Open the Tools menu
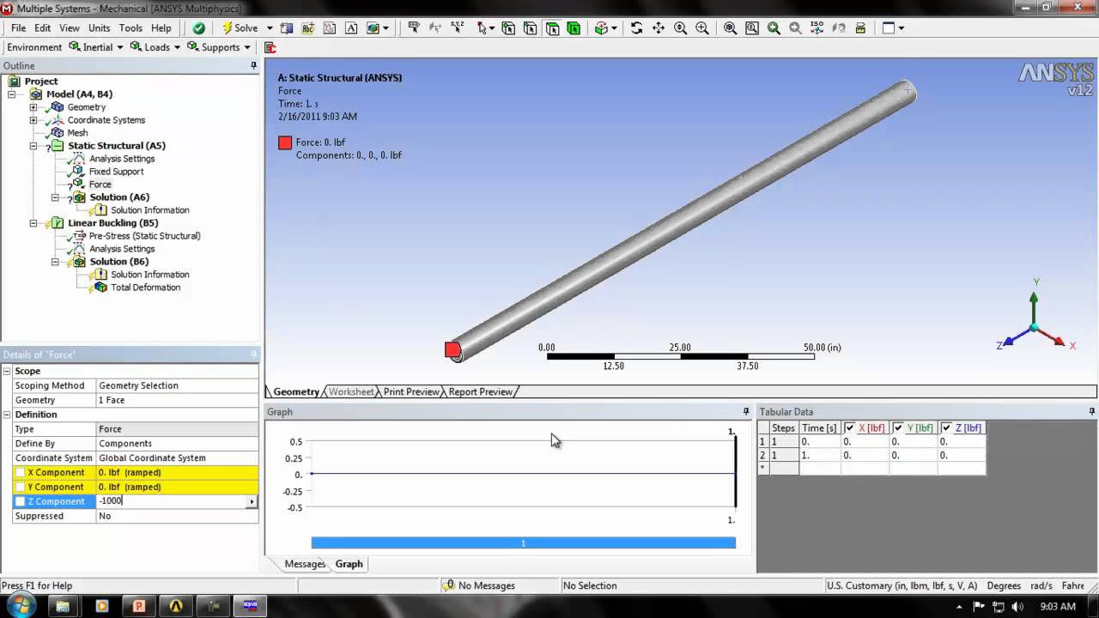The height and width of the screenshot is (618, 1099). point(131,27)
